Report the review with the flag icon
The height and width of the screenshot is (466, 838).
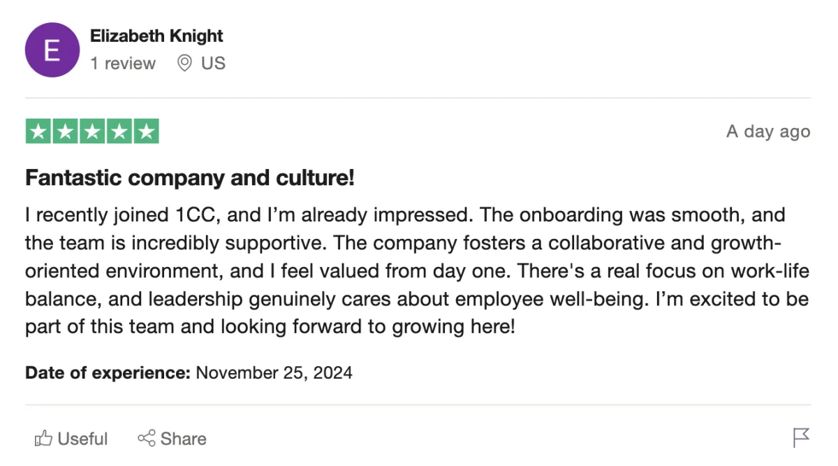[x=801, y=438]
